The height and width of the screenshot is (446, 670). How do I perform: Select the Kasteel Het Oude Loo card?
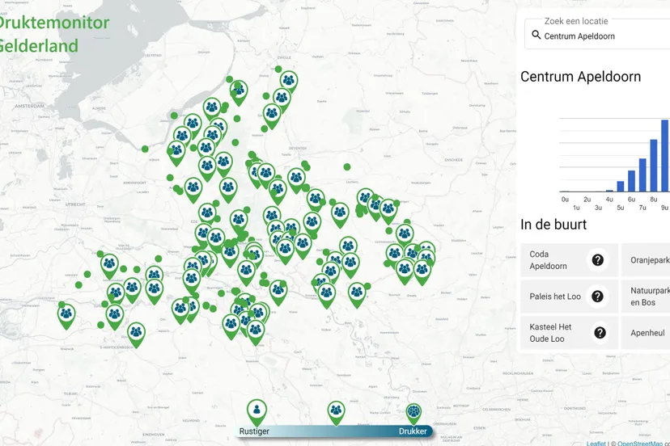tap(569, 332)
